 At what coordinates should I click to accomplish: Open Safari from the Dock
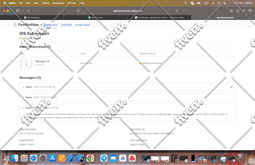point(33,158)
